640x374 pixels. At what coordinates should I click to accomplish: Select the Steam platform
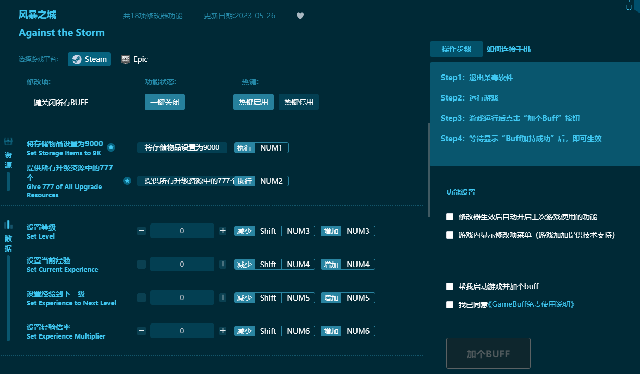(x=89, y=59)
